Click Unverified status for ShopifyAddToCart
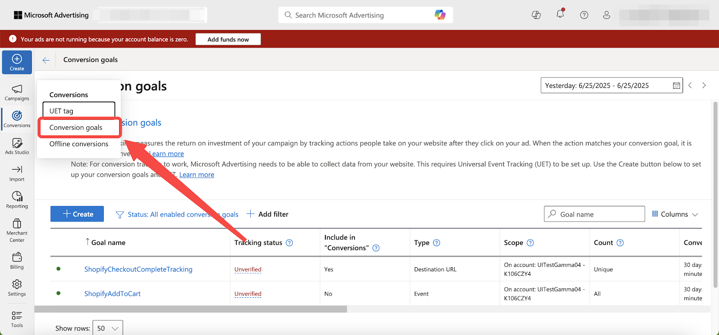Viewport: 719px width, 335px height. pyautogui.click(x=248, y=294)
